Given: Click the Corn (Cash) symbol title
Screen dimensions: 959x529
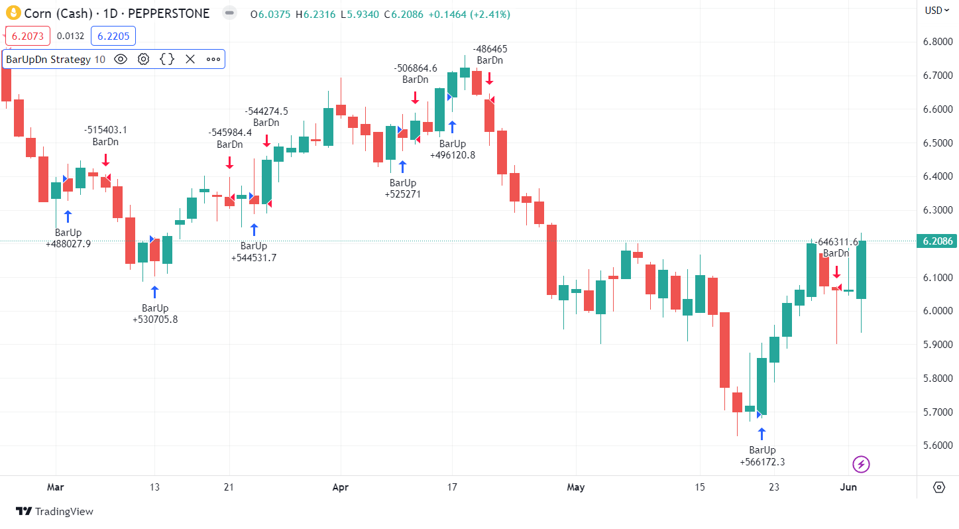Looking at the screenshot, I should coord(117,13).
